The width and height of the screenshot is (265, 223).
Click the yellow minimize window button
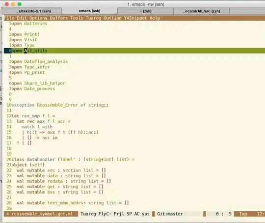coord(13,4)
